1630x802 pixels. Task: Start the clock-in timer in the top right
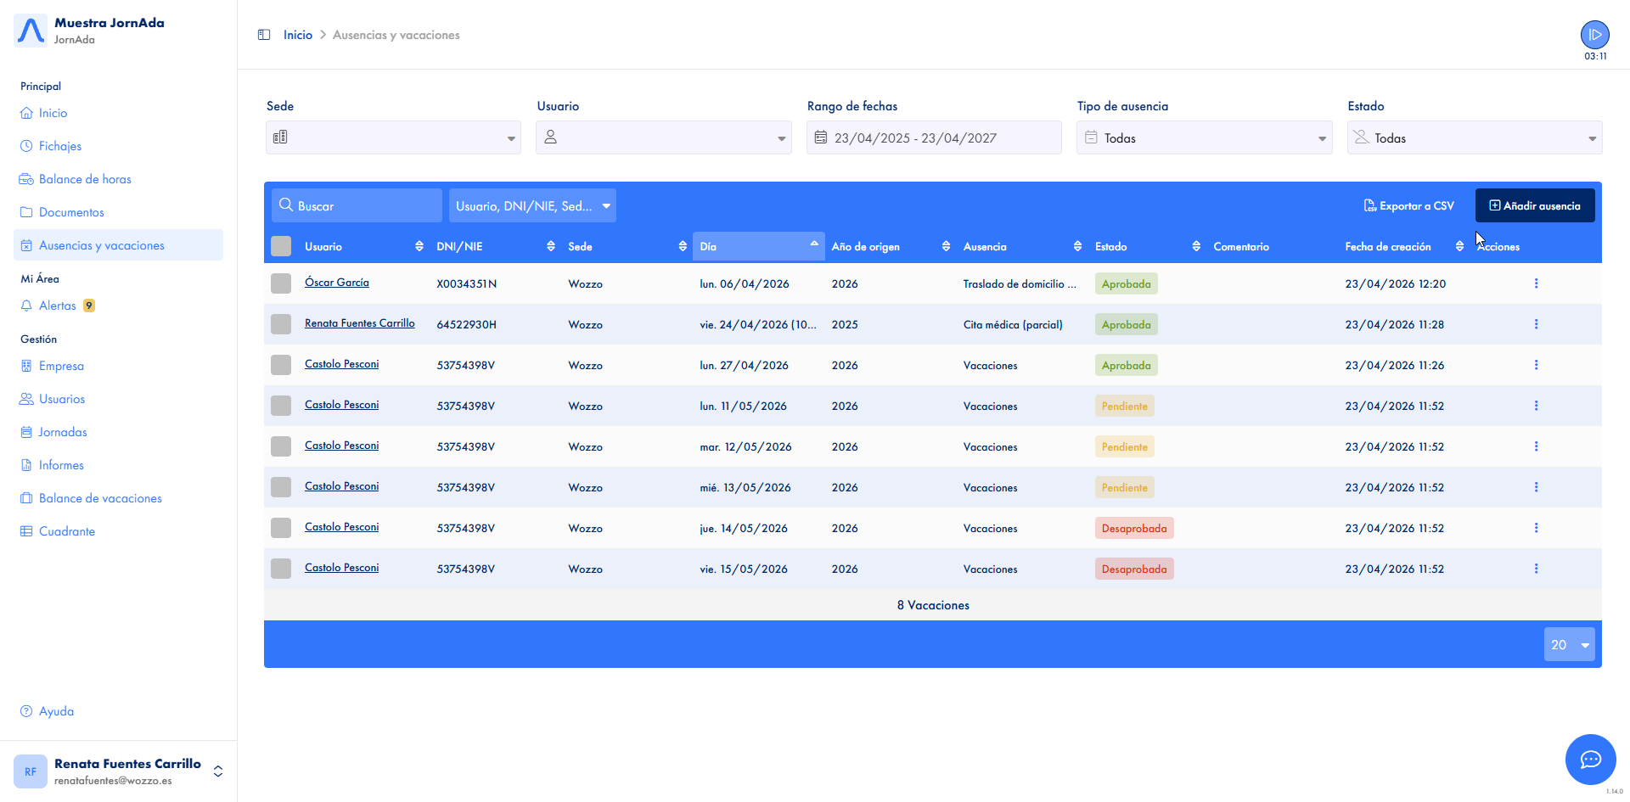tap(1594, 34)
